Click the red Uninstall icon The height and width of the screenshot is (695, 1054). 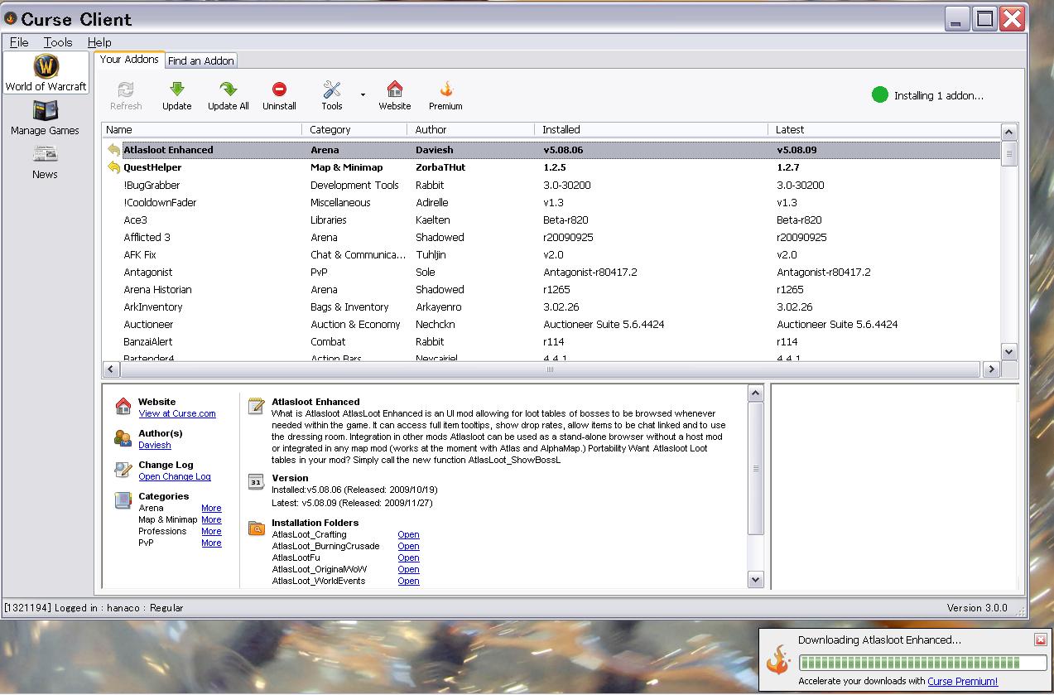pos(279,89)
